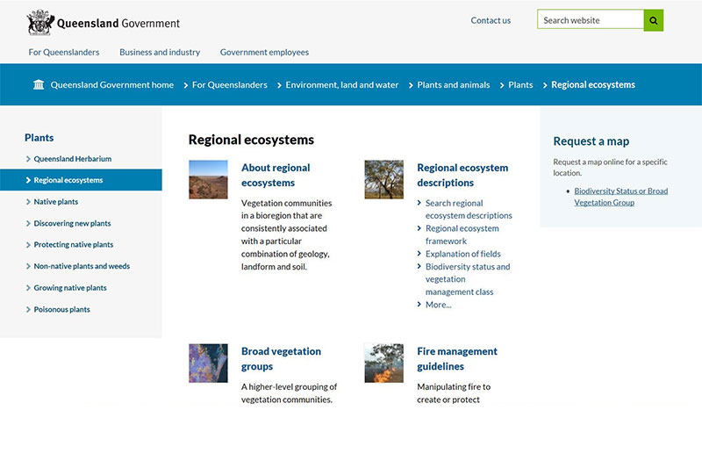702x468 pixels.
Task: Click the Fire management guidelines fire image
Action: (x=383, y=363)
